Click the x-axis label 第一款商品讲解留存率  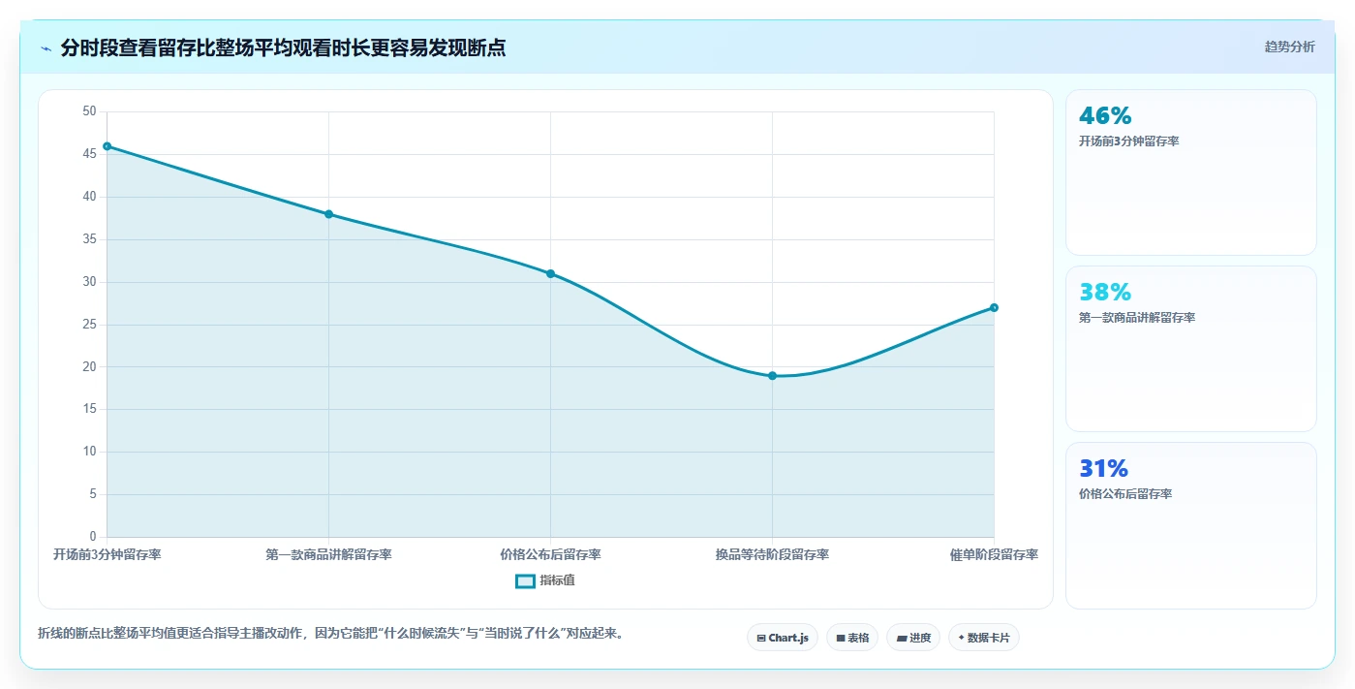[328, 554]
